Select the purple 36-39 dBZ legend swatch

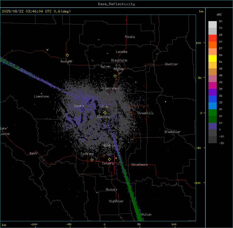tap(212, 92)
